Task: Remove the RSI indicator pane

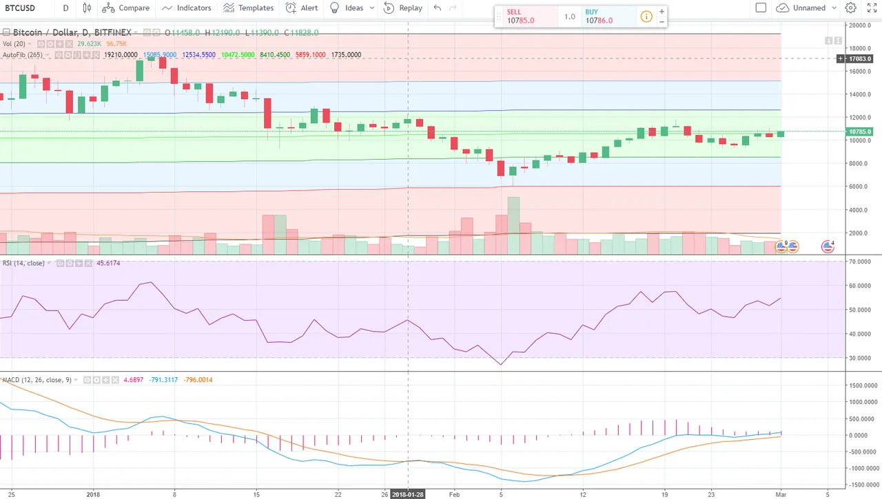Action: coord(88,263)
